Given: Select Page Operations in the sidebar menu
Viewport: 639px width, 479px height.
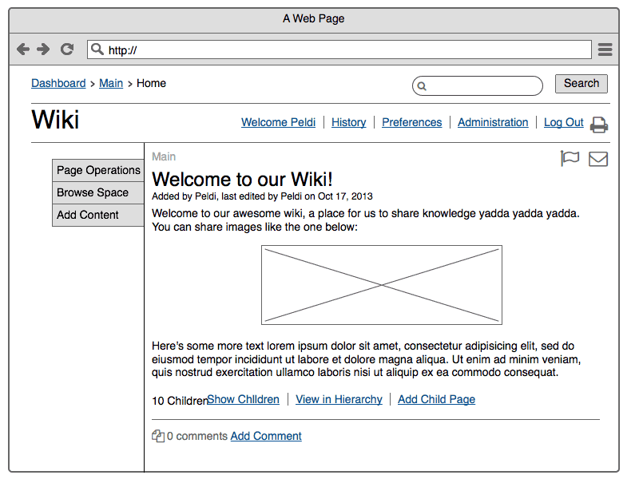Looking at the screenshot, I should [x=97, y=170].
